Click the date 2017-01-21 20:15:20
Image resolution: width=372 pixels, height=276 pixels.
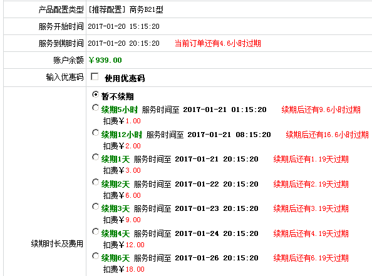pyautogui.click(x=217, y=159)
